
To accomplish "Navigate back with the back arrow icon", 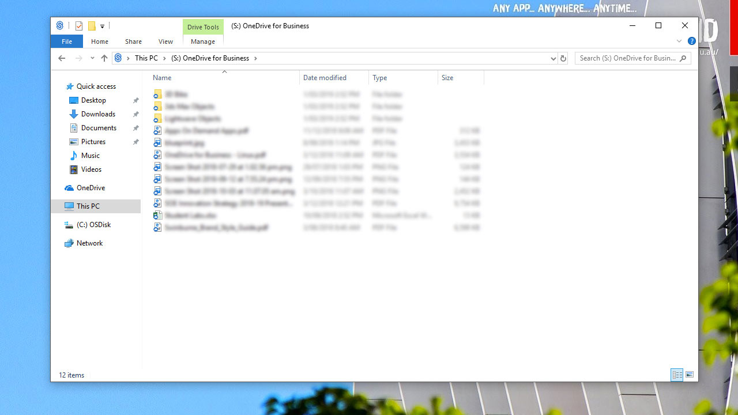I will [62, 58].
